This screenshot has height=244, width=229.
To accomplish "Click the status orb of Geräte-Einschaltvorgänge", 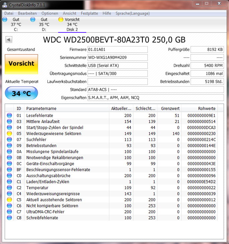I will click(9, 163).
